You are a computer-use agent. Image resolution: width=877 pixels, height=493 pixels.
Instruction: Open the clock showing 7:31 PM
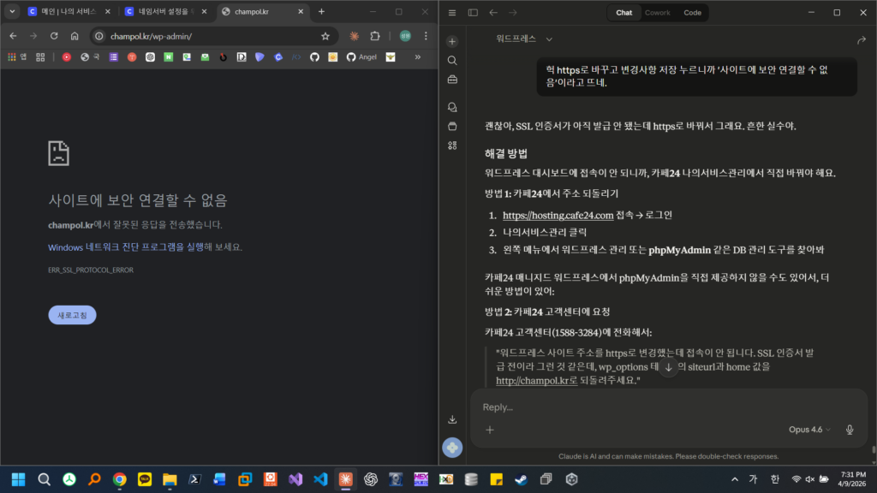click(x=852, y=479)
